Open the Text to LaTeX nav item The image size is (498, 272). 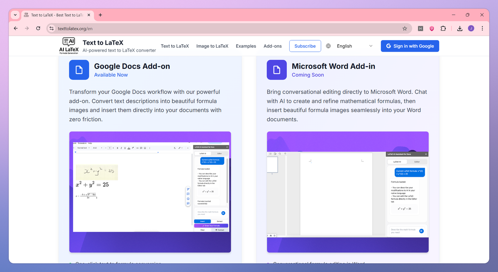click(x=175, y=46)
